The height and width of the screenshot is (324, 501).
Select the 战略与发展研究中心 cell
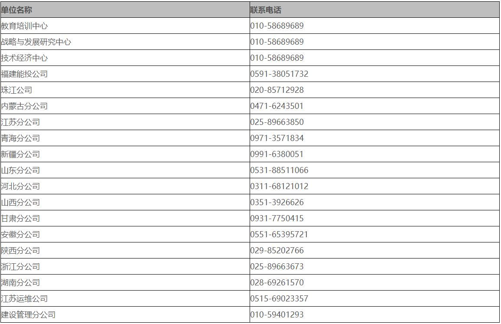point(36,42)
